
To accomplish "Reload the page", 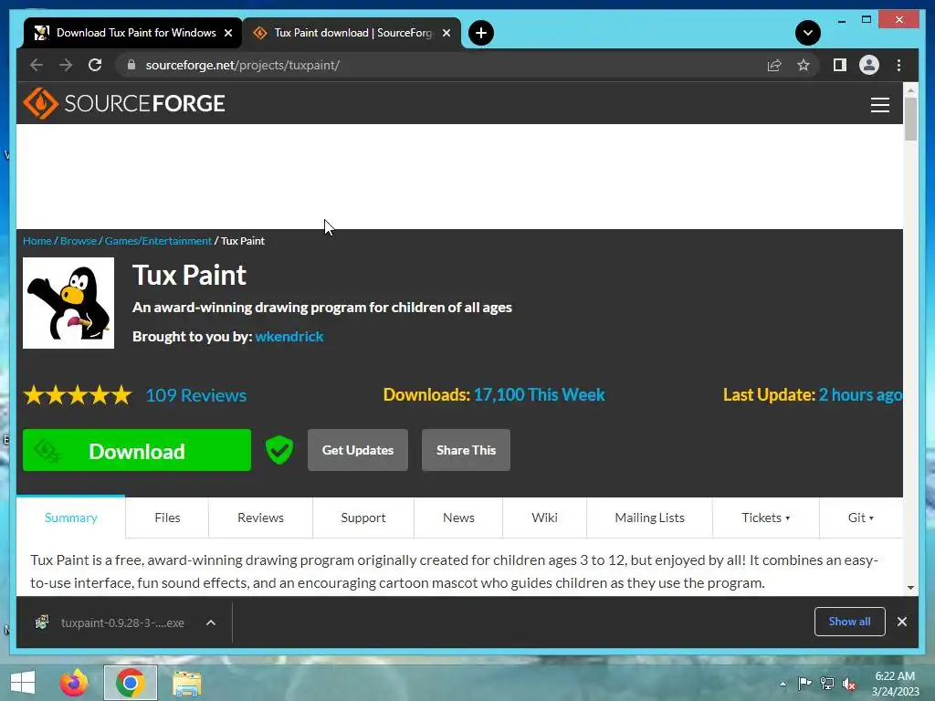I will point(95,65).
